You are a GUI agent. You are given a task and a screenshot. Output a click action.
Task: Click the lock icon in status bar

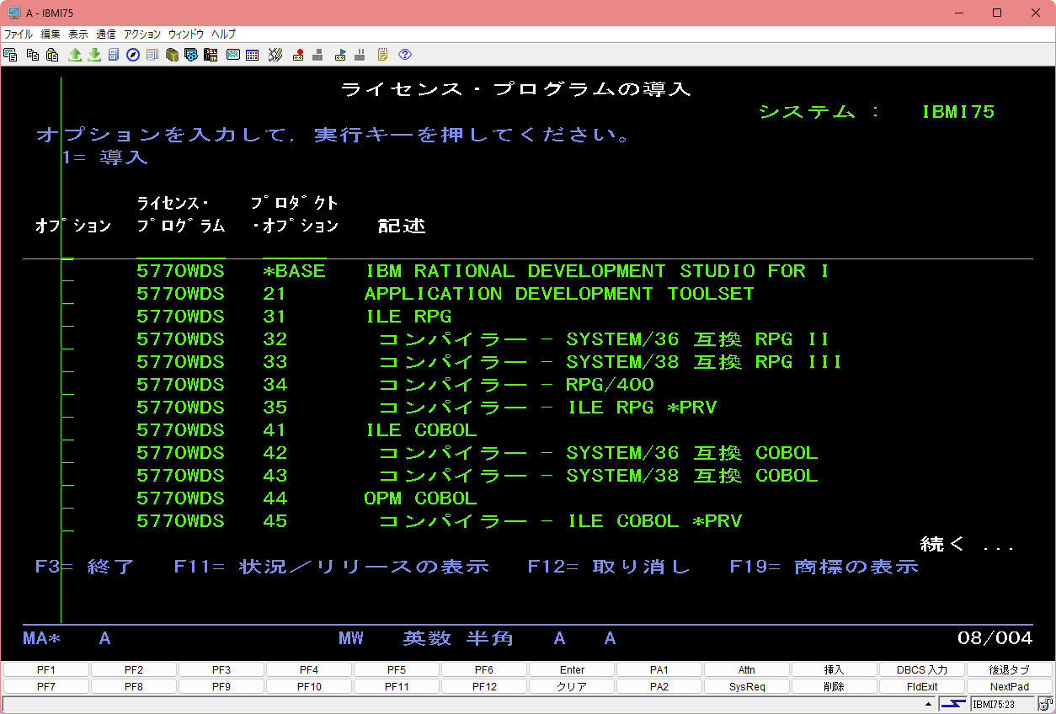click(1044, 704)
